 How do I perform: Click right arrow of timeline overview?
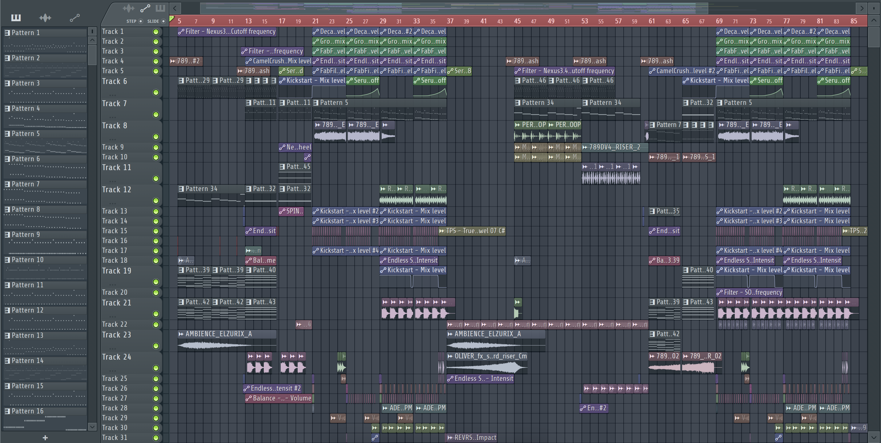click(x=862, y=8)
